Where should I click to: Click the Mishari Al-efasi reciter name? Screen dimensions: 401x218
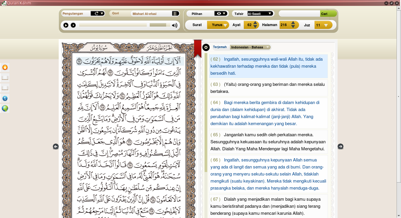pyautogui.click(x=144, y=14)
